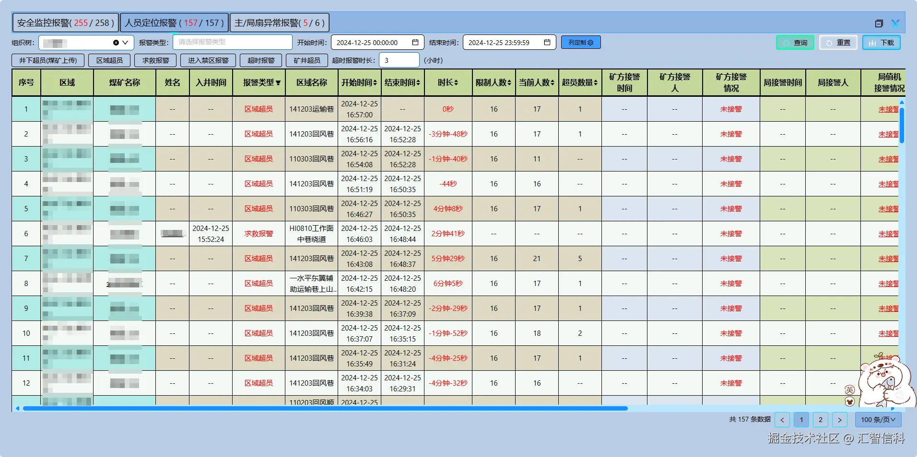Click the 4分钟8秒 duration cell
917x457 pixels.
[x=448, y=209]
